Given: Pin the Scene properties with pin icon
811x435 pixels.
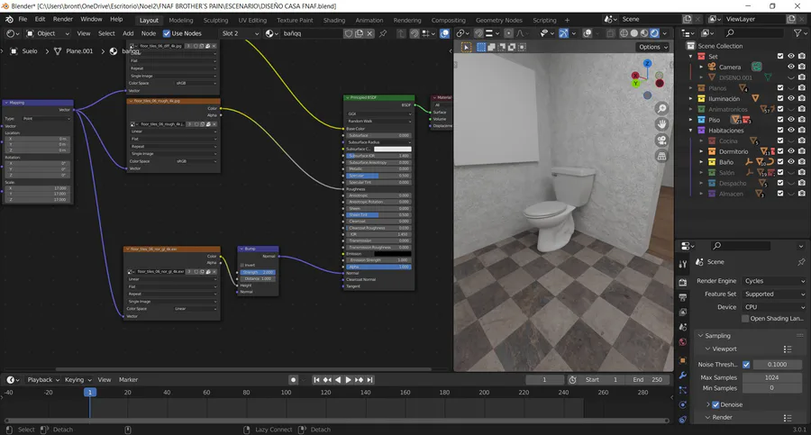Looking at the screenshot, I should coord(801,262).
